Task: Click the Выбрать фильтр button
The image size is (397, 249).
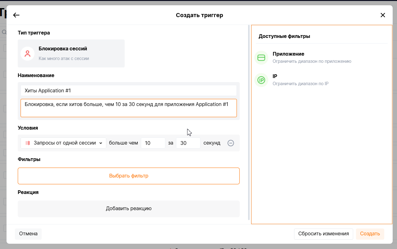Action: pyautogui.click(x=129, y=176)
